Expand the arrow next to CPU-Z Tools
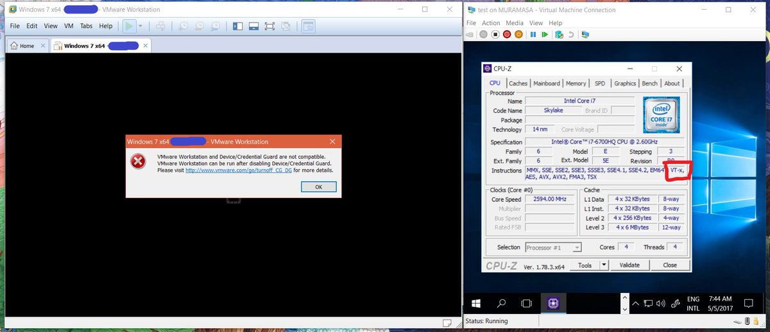The image size is (770, 332). pos(604,265)
